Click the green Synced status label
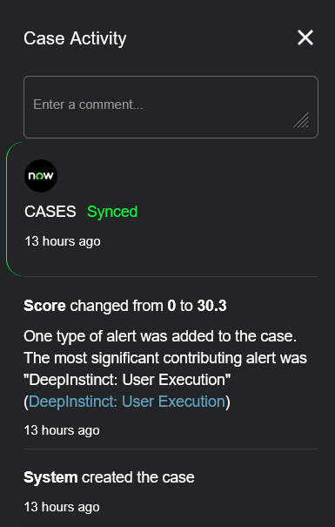This screenshot has width=335, height=527. coord(112,212)
